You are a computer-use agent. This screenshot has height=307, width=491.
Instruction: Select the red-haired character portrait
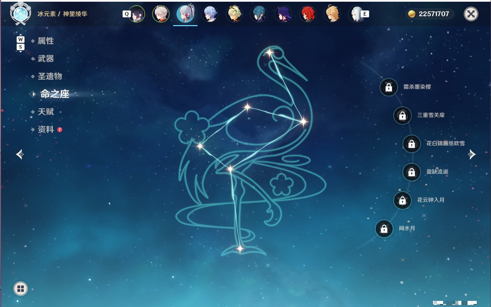tap(308, 14)
